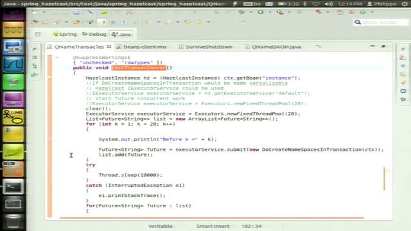The height and width of the screenshot is (231, 411).
Task: Switch to the Debug perspective
Action: click(x=94, y=34)
